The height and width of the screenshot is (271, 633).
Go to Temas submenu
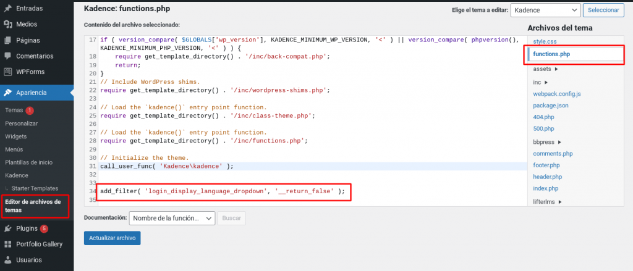(x=14, y=110)
